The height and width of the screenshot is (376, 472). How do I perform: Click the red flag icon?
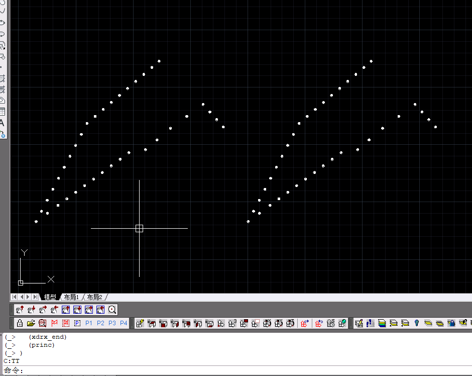pos(54,323)
